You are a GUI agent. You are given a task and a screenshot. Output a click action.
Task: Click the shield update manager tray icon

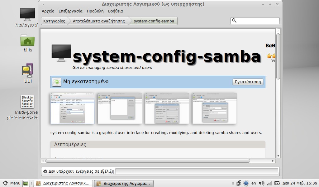pos(246,183)
